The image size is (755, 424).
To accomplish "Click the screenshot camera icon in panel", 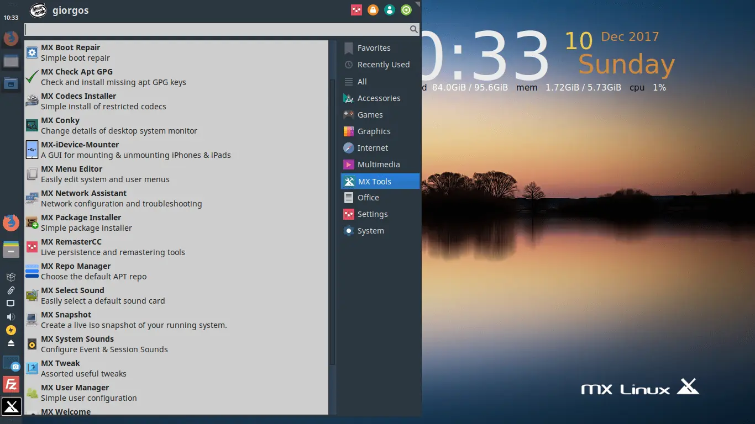I will 11,364.
